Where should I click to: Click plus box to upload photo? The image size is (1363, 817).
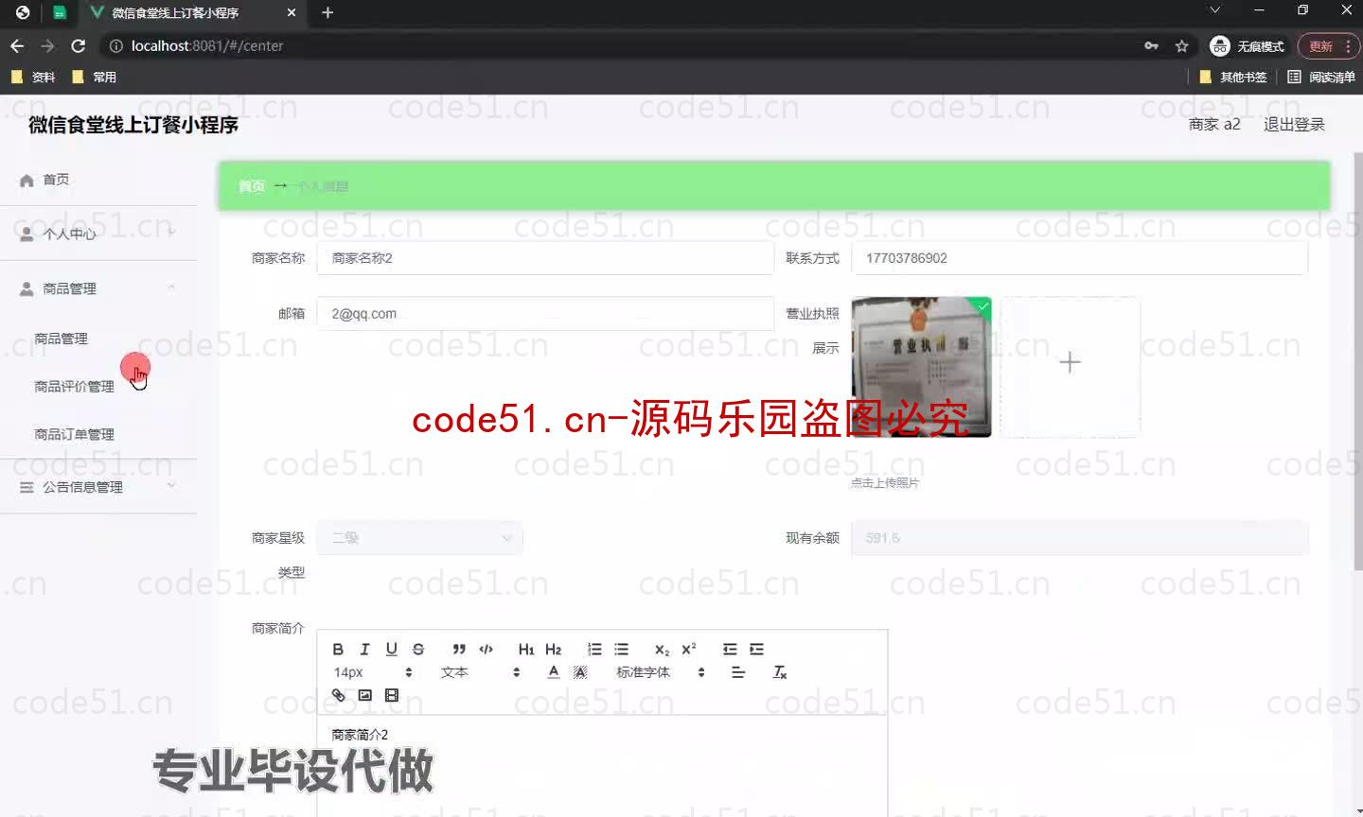pos(1070,367)
